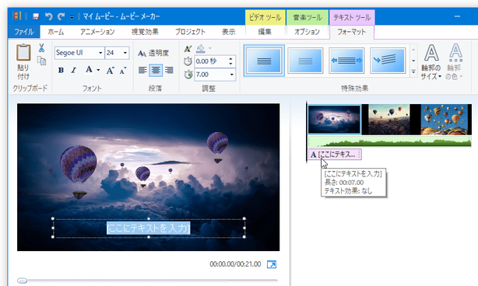The image size is (478, 286).
Task: Click the 音楽ツール contextual header
Action: tap(308, 18)
